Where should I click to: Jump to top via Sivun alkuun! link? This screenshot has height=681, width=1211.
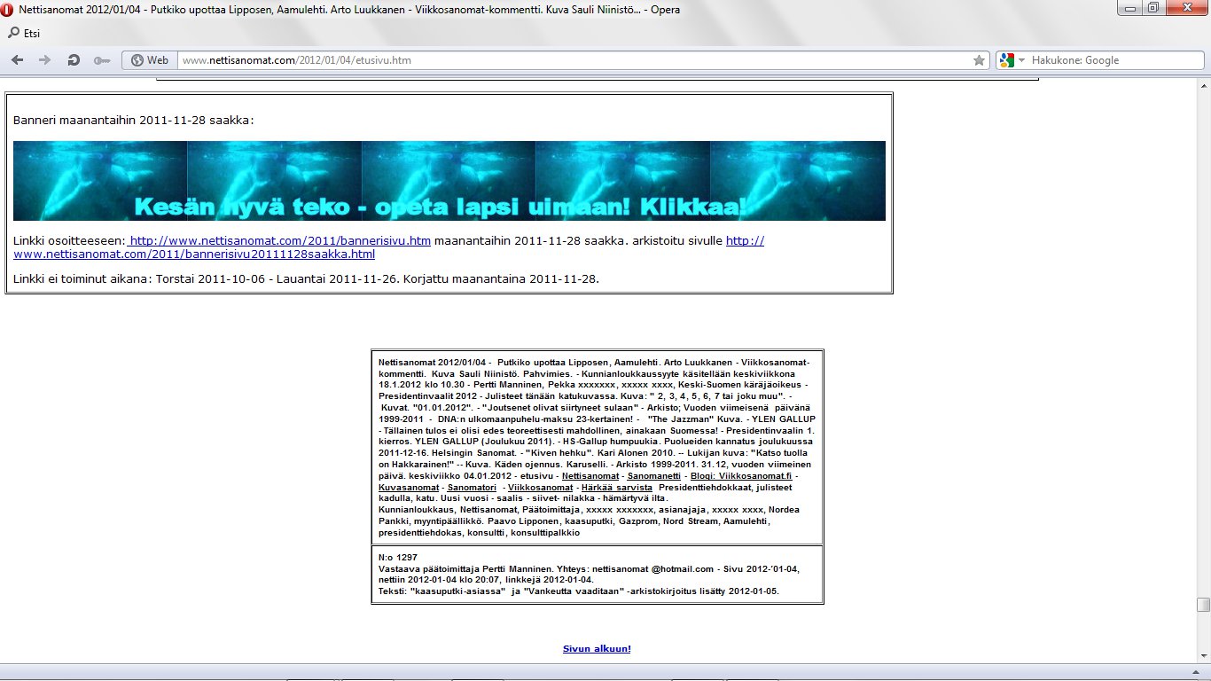click(x=597, y=649)
